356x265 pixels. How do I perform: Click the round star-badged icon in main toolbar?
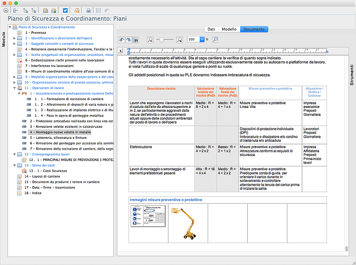pyautogui.click(x=6, y=10)
